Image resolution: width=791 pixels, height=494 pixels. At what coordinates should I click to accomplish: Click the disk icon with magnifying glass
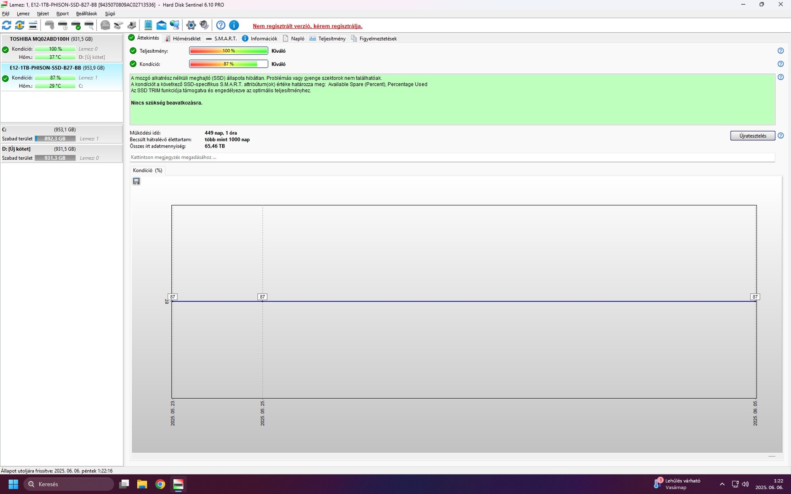tap(89, 25)
